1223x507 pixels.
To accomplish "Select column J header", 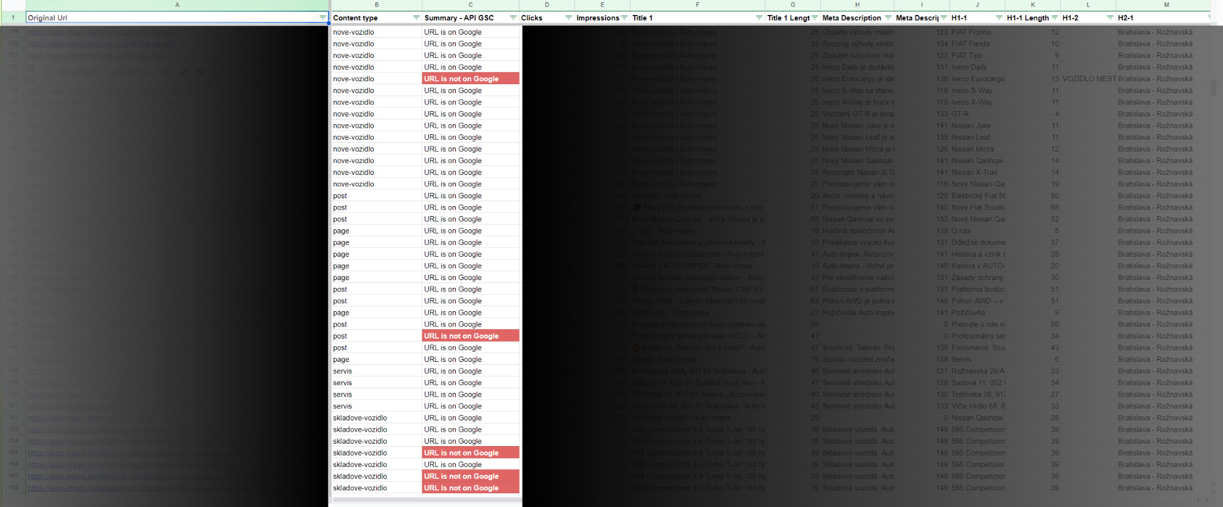I will tap(977, 5).
